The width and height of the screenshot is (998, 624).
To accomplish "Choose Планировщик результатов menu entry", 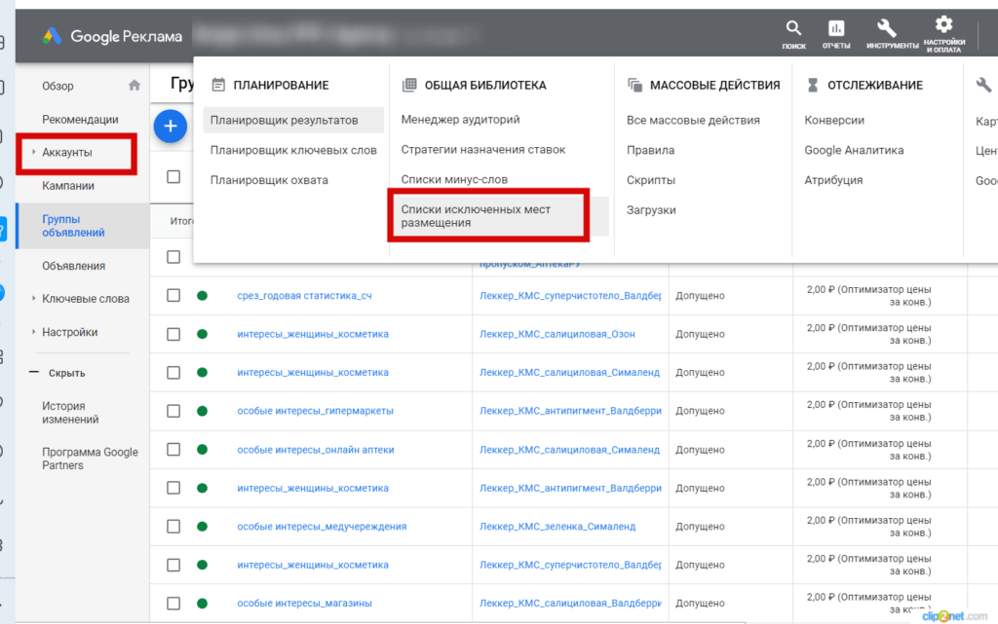I will (x=293, y=120).
